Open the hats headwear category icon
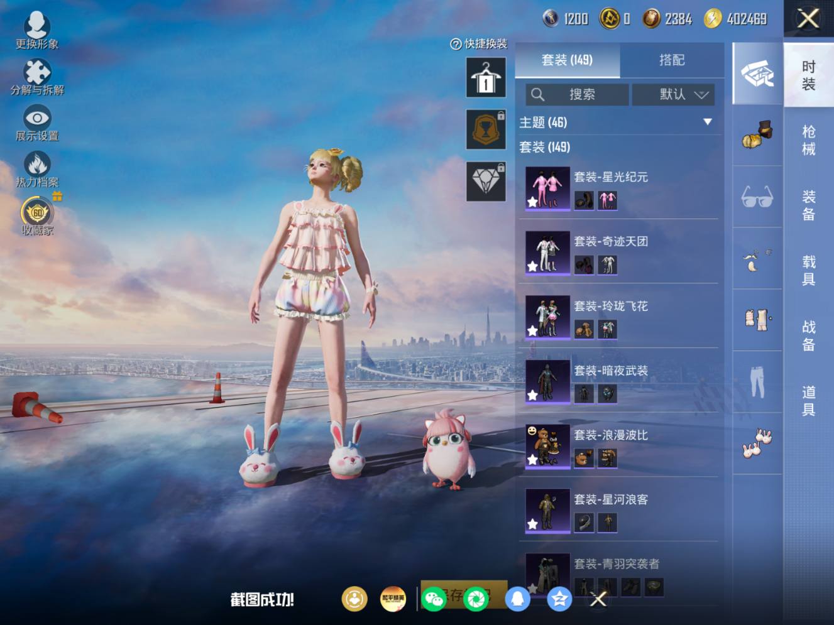The width and height of the screenshot is (834, 625). pos(757,135)
